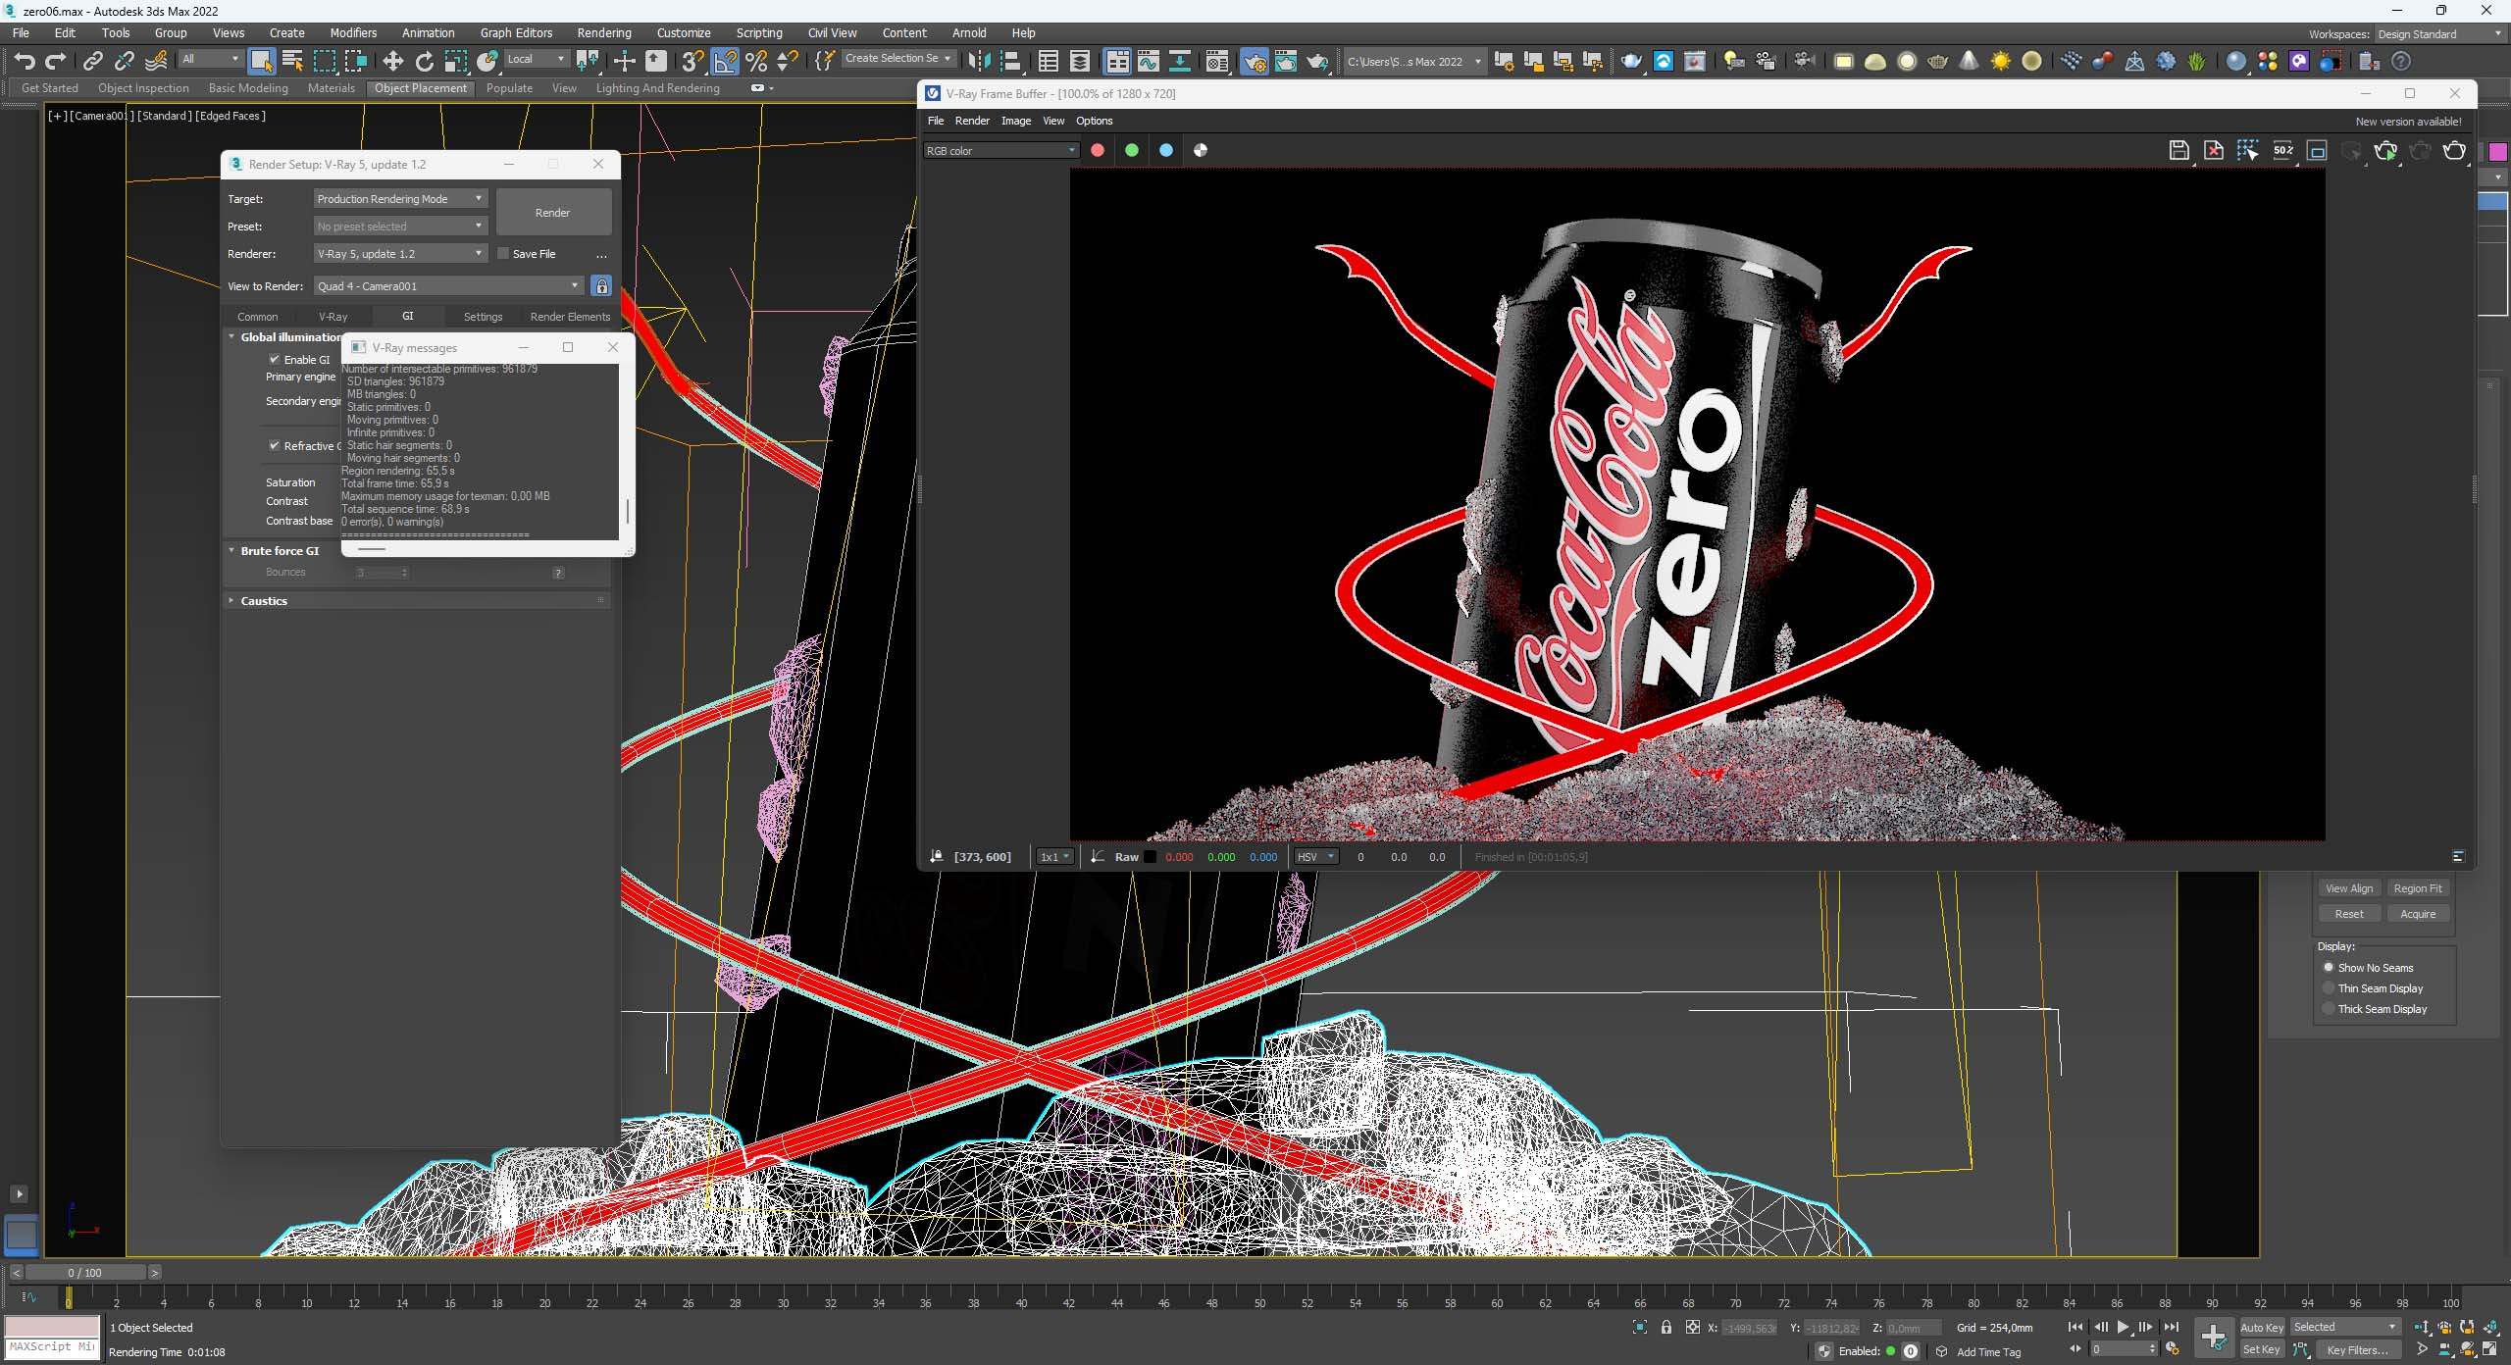Screen dimensions: 2511x1365
Task: Open Renderer dropdown V-Ray 5
Action: pos(400,253)
